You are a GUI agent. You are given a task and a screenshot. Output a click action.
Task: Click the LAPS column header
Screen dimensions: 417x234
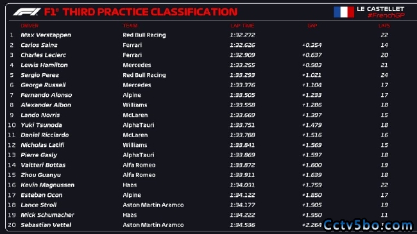pos(384,26)
